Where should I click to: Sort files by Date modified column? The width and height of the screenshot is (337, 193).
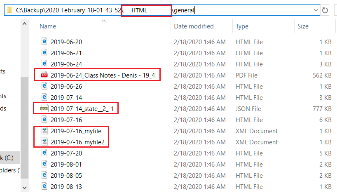[194, 26]
